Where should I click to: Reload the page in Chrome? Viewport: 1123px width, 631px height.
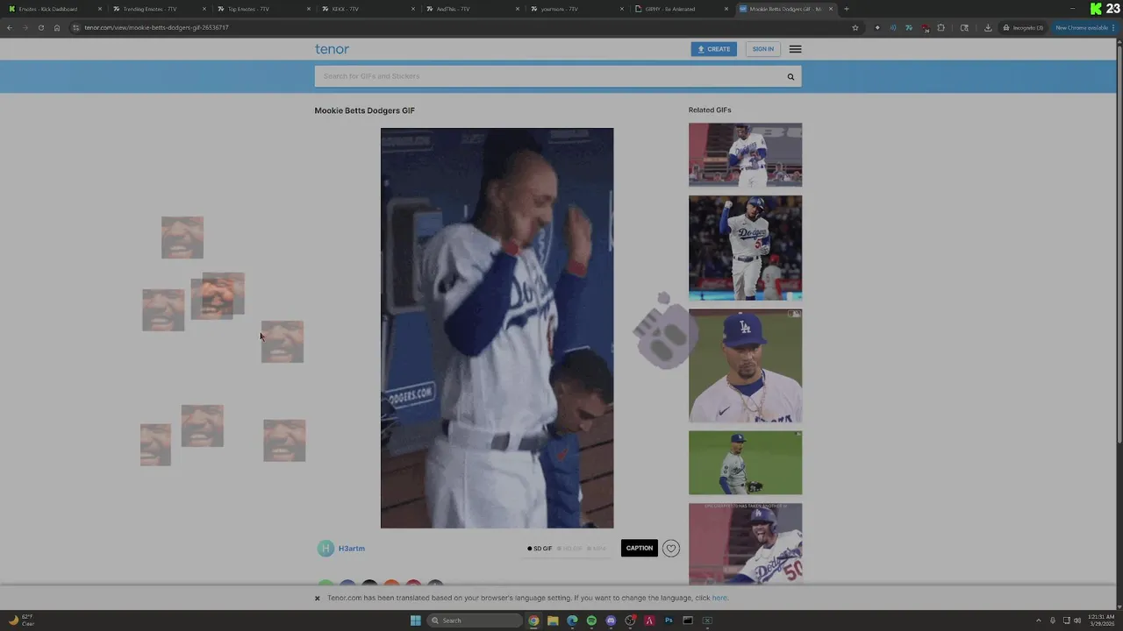(x=40, y=27)
